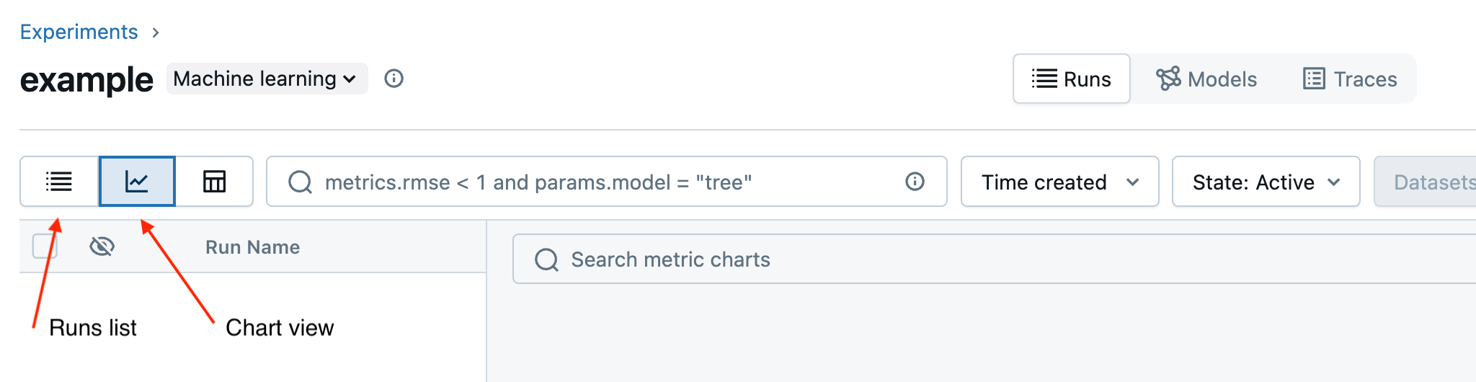Open the Traces tab

click(1350, 79)
